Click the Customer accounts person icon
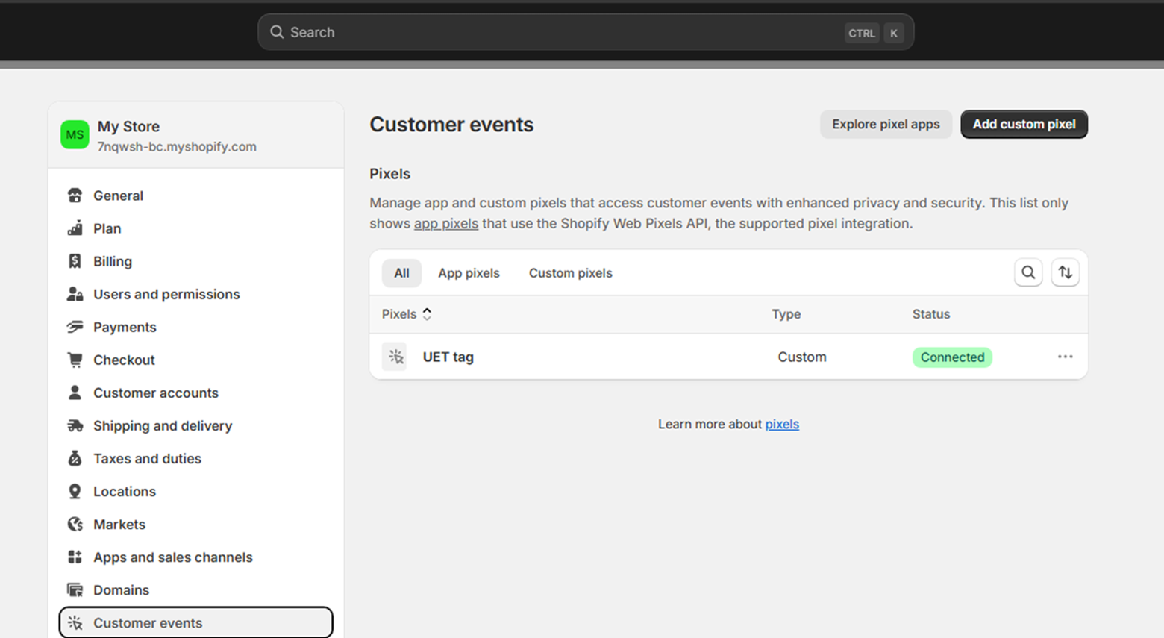This screenshot has width=1164, height=638. 75,393
